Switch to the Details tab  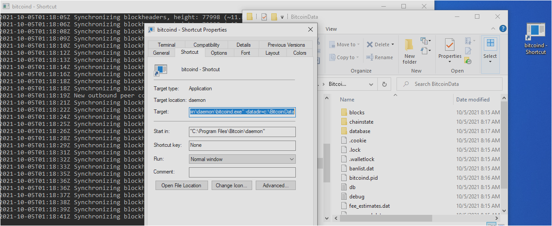pyautogui.click(x=244, y=45)
